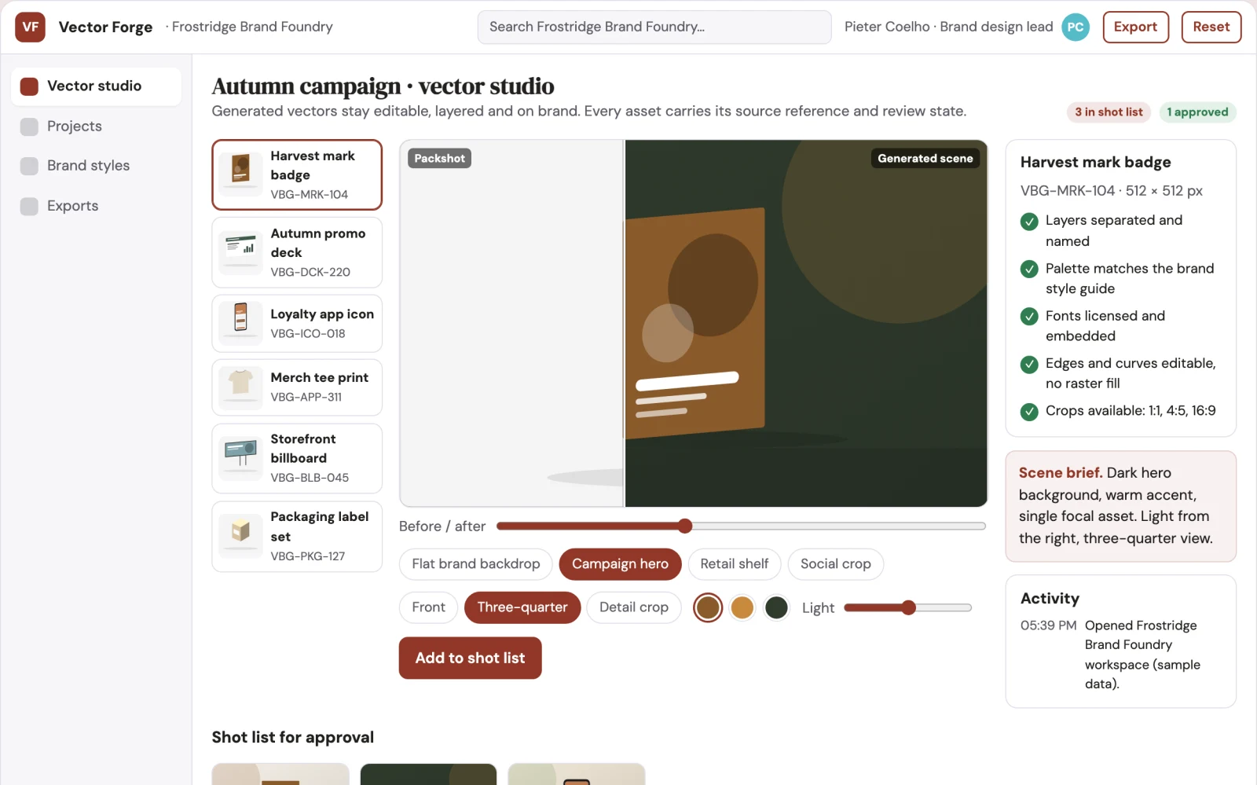Select the Merch tee print thumbnail icon
The image size is (1257, 785).
[240, 387]
